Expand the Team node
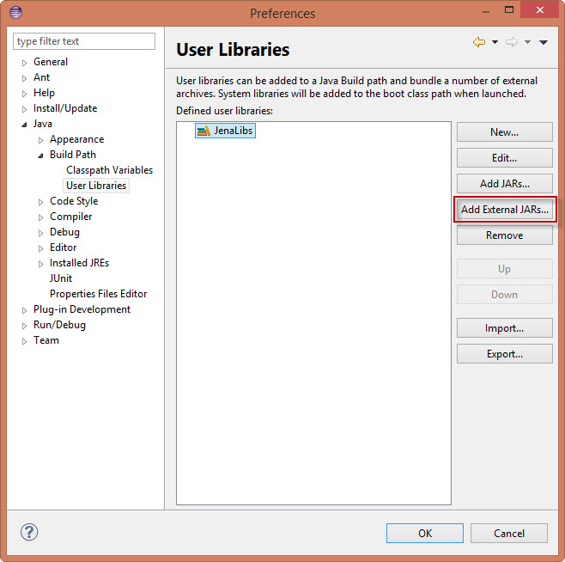 (x=24, y=341)
